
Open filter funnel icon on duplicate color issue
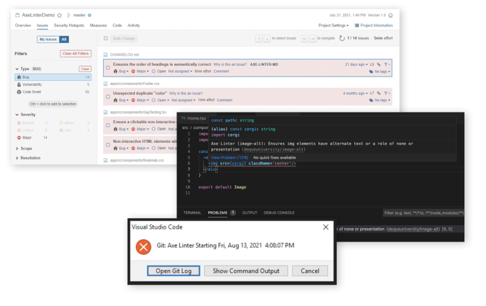387,93
